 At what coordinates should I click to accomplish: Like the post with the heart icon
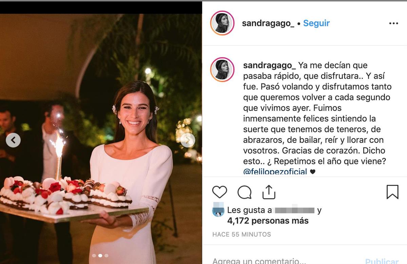219,192
